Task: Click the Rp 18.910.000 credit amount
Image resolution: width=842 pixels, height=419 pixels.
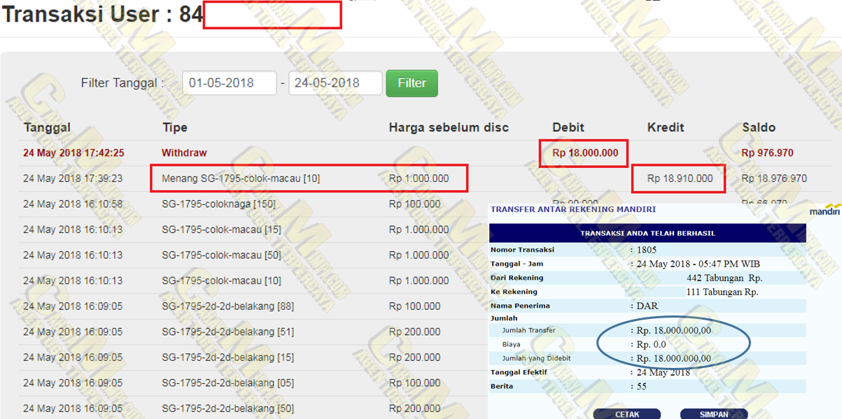Action: coord(680,179)
